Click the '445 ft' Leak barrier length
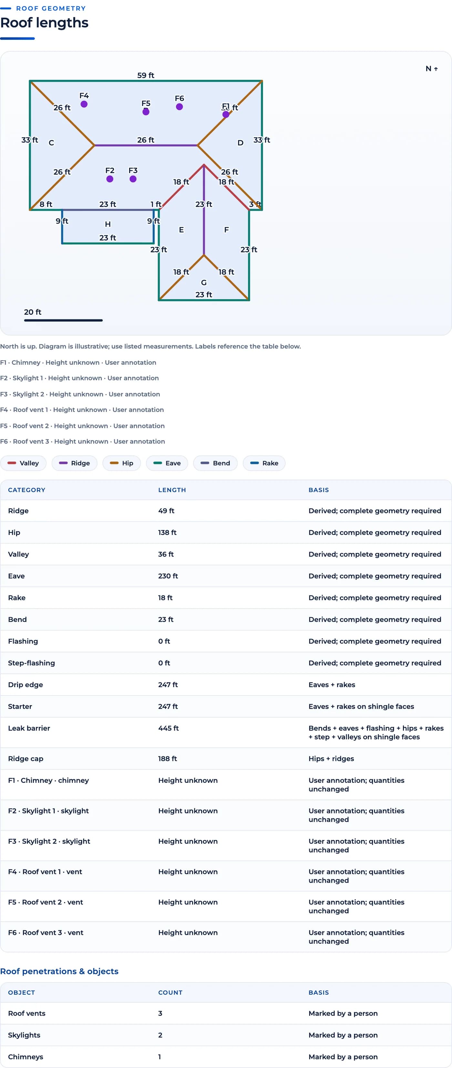Viewport: 452px width, 1068px height. 169,728
